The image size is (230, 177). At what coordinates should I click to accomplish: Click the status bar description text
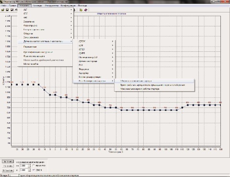[49, 176]
